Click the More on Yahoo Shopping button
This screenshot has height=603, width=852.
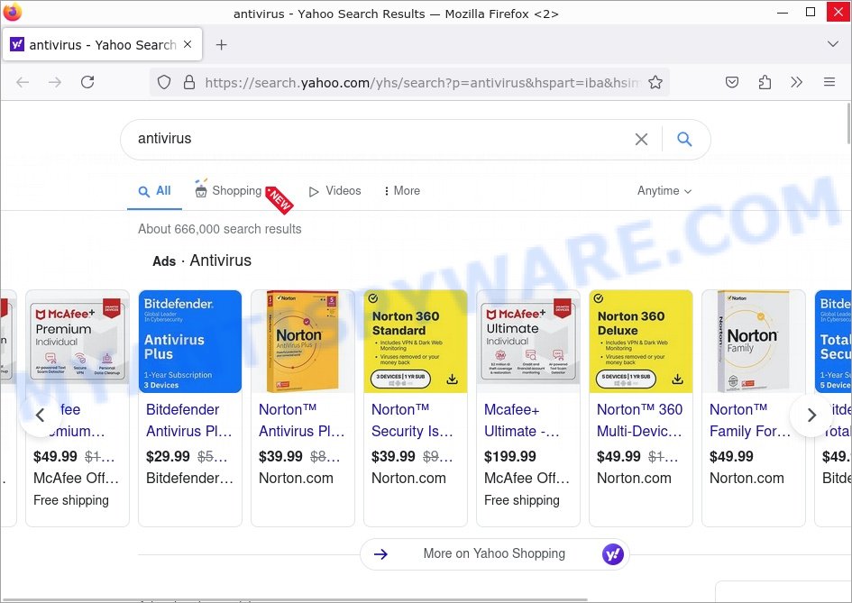click(494, 554)
